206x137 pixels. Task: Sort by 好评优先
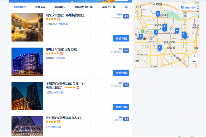click(40, 7)
